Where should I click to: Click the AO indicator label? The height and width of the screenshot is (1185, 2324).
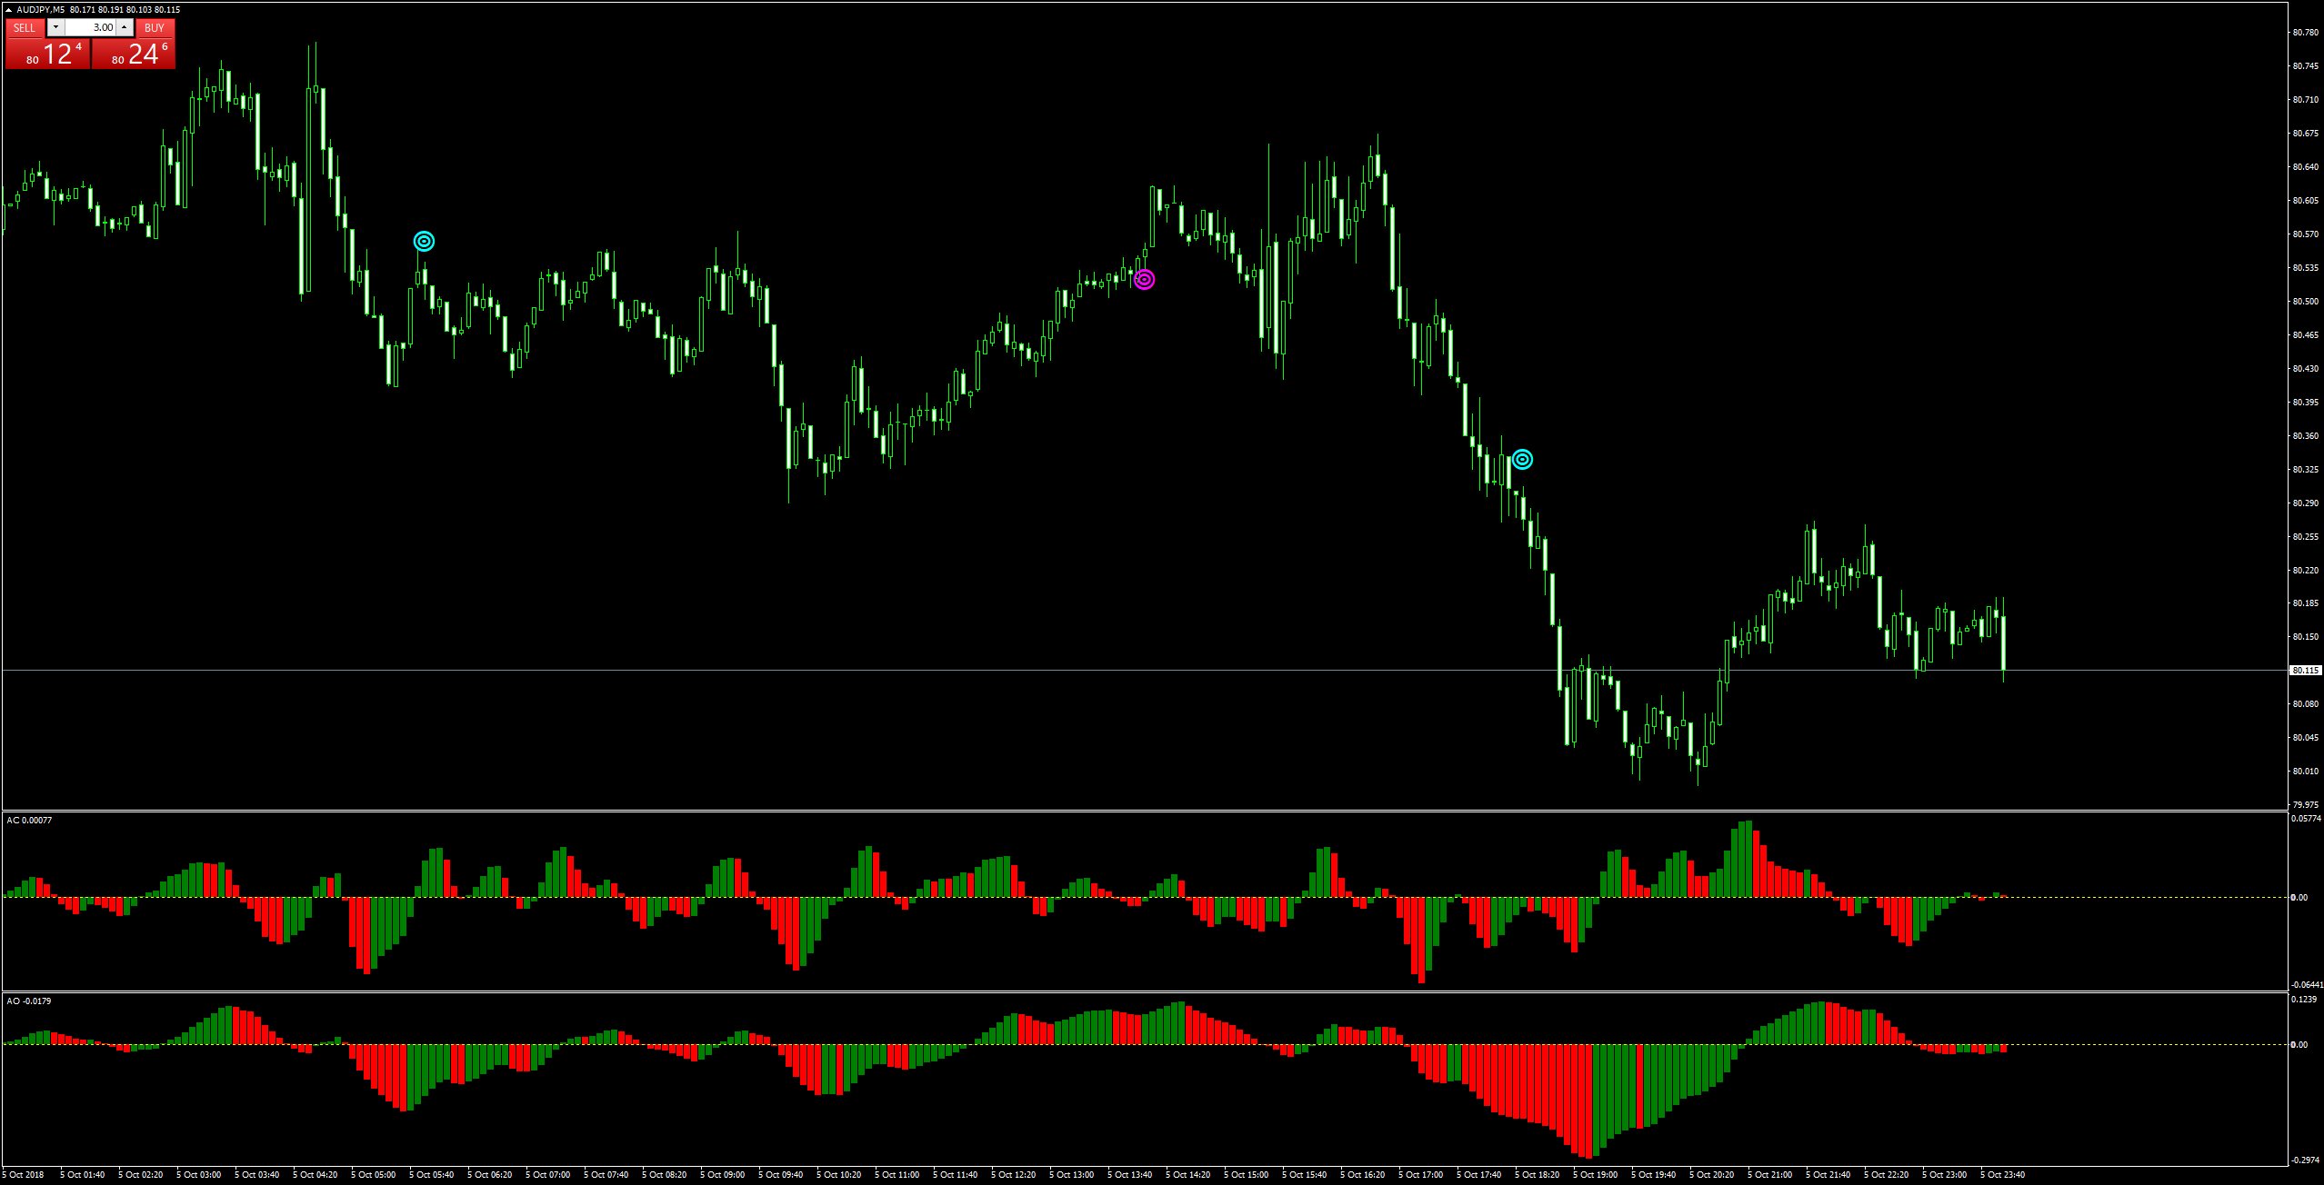click(29, 1001)
